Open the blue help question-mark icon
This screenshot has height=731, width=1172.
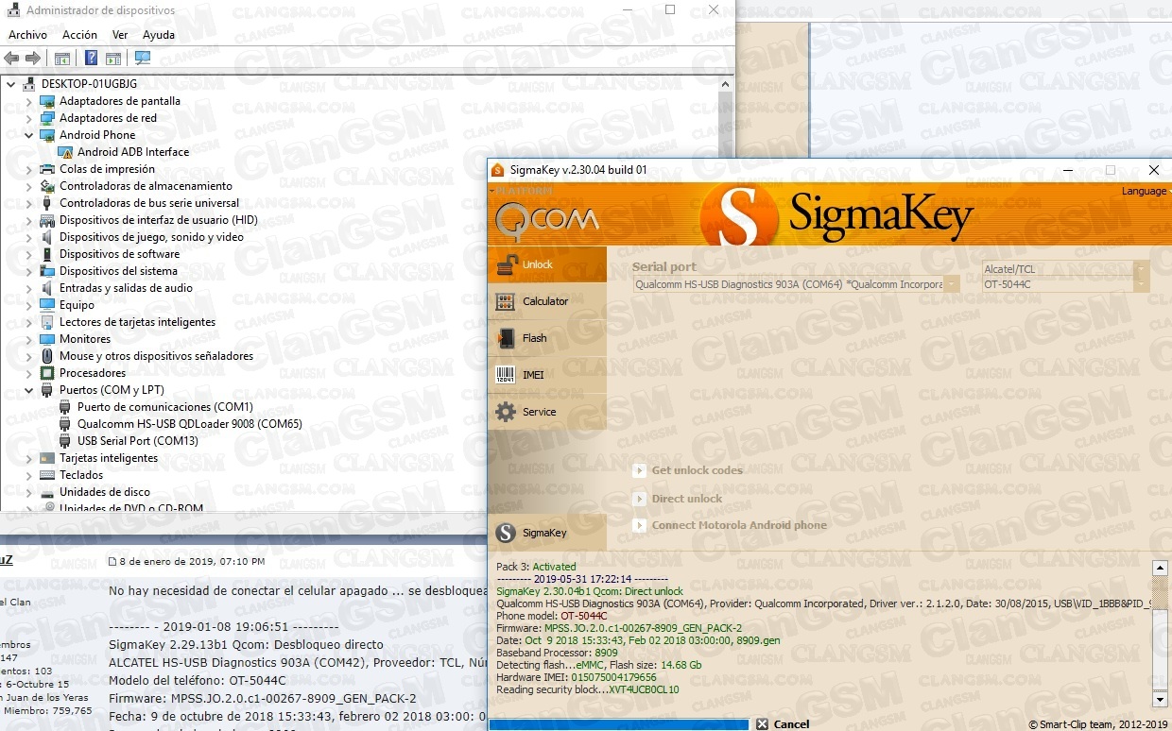(91, 58)
